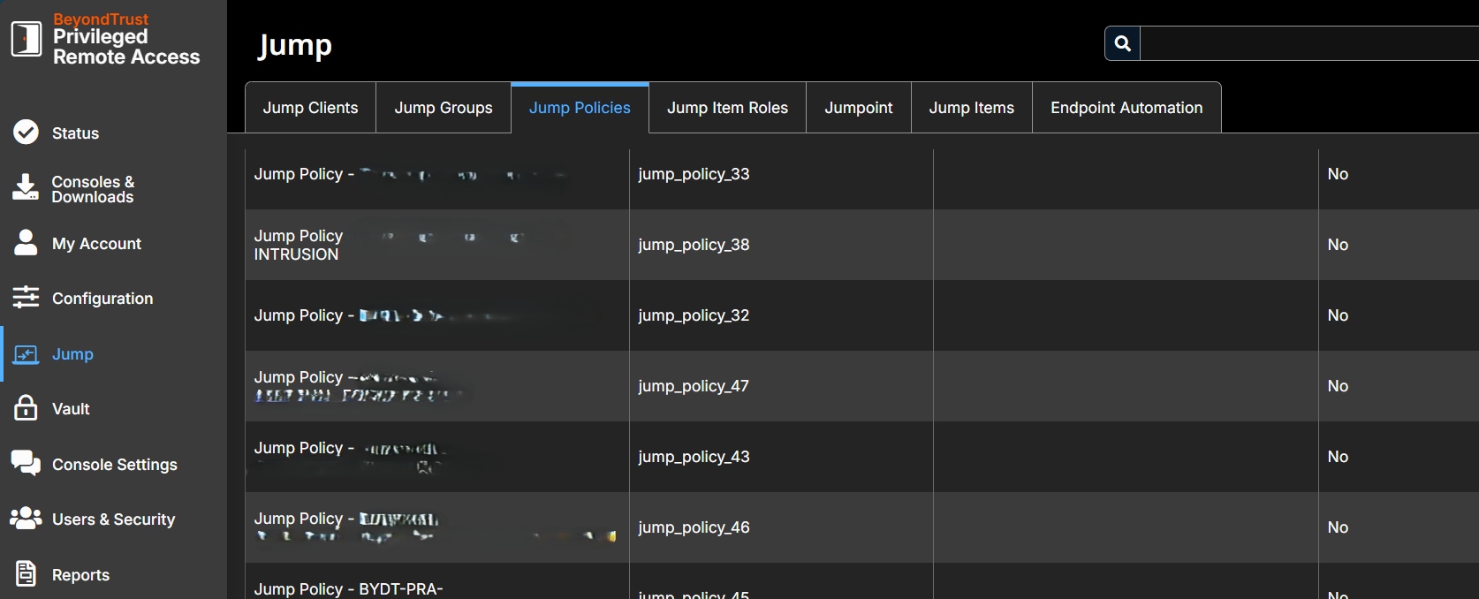This screenshot has width=1479, height=599.
Task: Open Console Settings section
Action: [x=115, y=465]
